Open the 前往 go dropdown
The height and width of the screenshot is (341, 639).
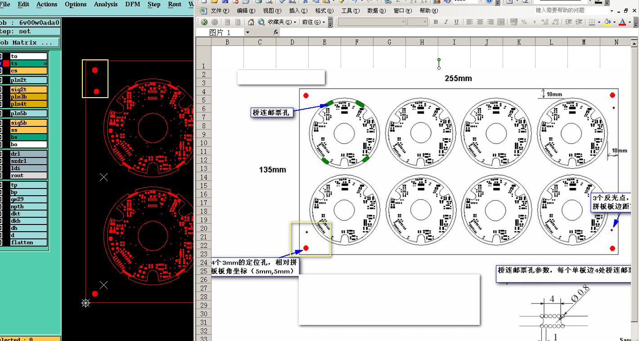coord(314,22)
